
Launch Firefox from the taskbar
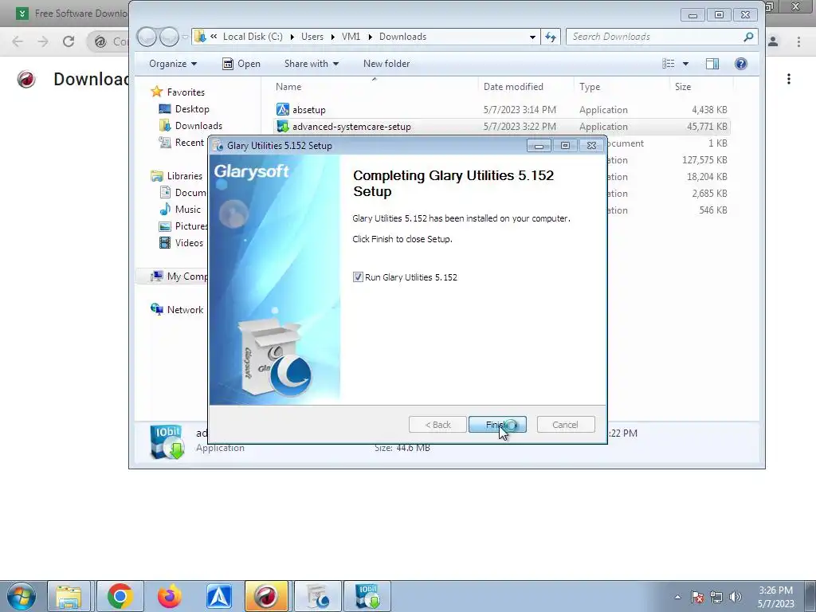169,596
